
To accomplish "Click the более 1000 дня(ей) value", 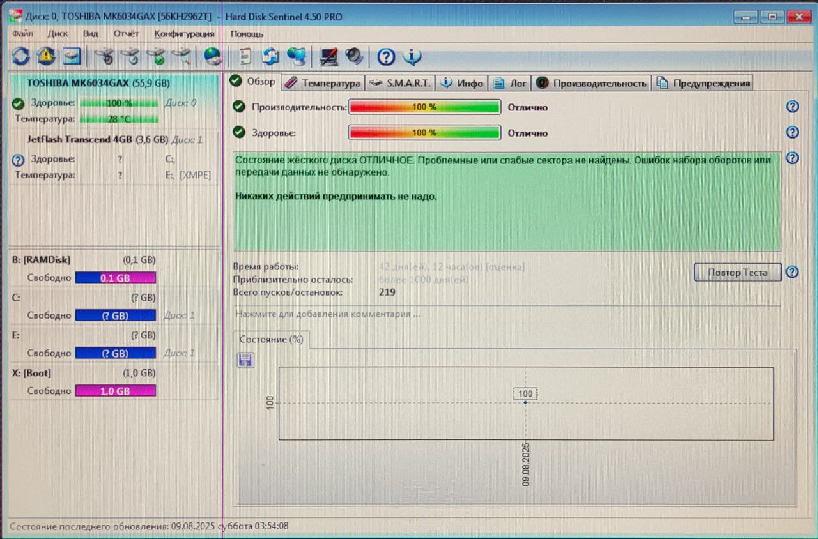I will tap(424, 280).
